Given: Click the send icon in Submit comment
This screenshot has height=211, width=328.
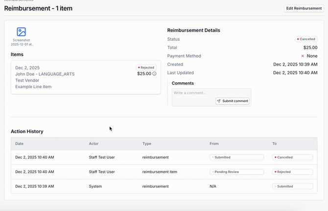Looking at the screenshot, I should pyautogui.click(x=219, y=101).
